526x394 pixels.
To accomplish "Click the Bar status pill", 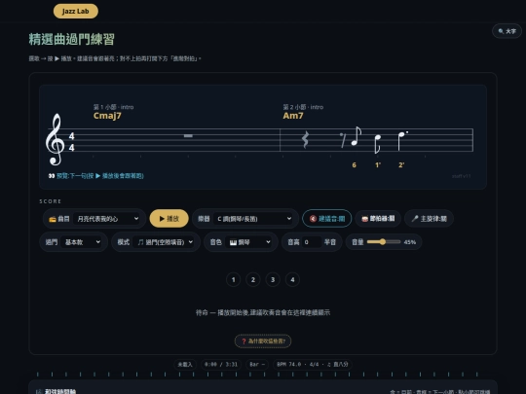I will tap(257, 364).
